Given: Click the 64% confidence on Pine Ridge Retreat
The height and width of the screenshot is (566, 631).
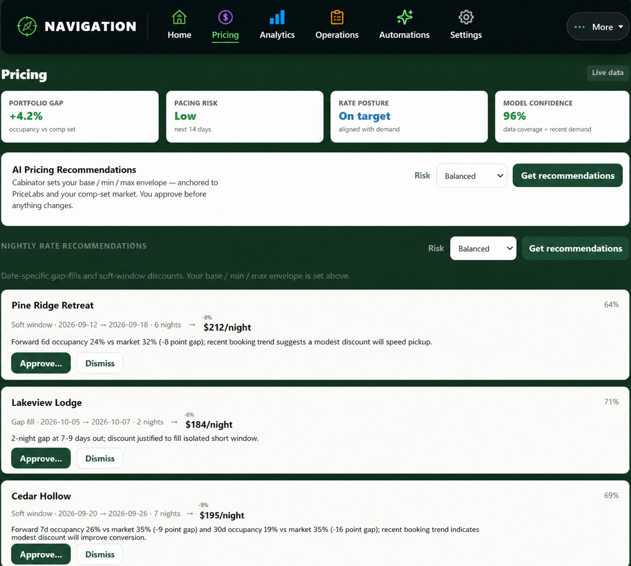Looking at the screenshot, I should [611, 304].
